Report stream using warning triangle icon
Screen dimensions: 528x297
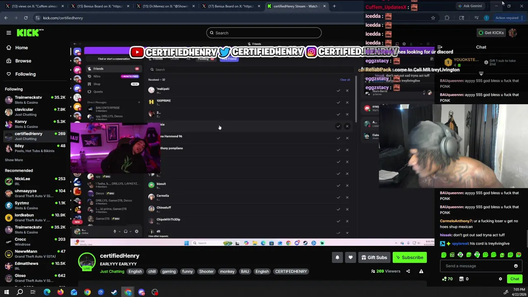click(x=421, y=271)
